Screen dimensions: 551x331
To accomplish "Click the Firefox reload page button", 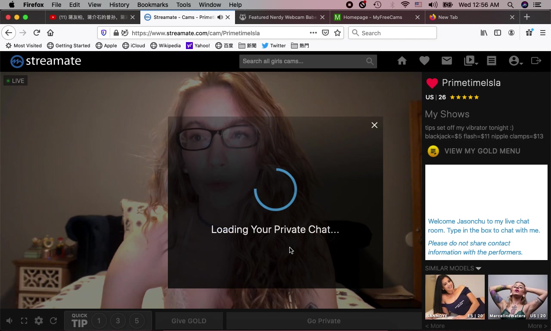I will click(x=37, y=33).
